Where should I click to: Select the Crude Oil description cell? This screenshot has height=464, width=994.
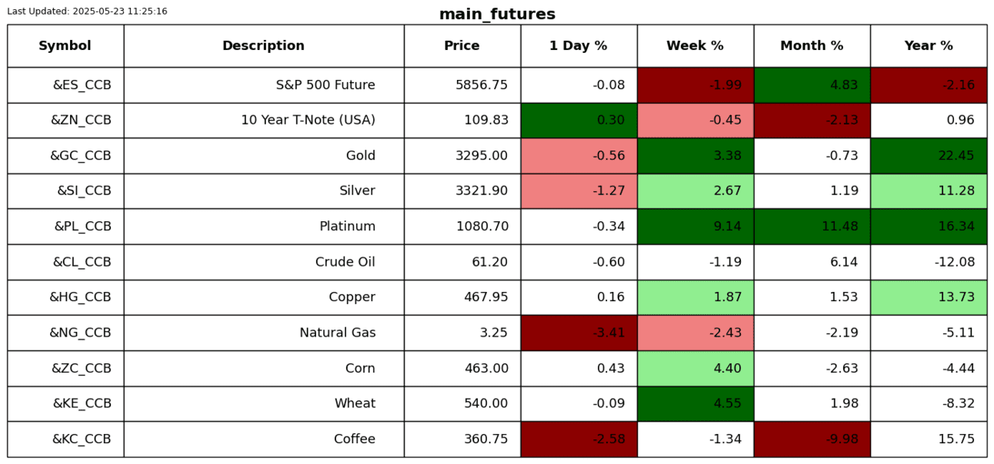click(x=345, y=262)
